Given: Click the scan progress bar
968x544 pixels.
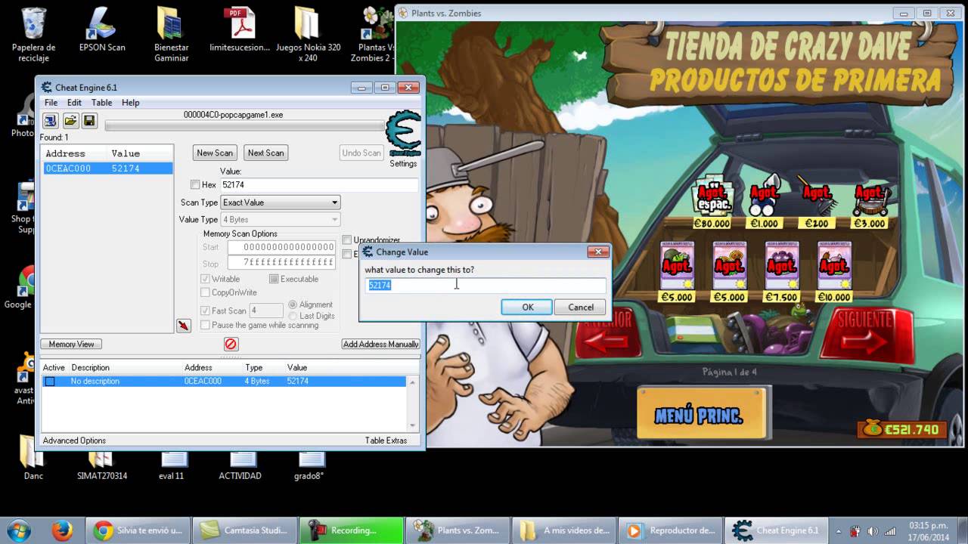Looking at the screenshot, I should tap(244, 125).
